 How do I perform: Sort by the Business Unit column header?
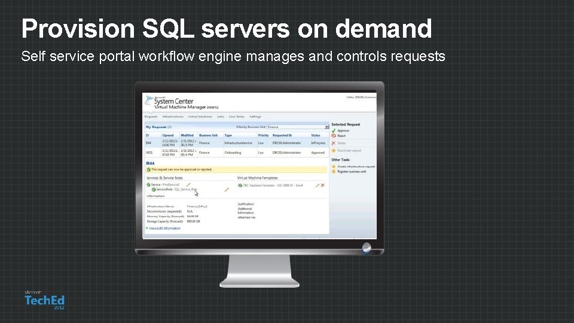pyautogui.click(x=208, y=135)
